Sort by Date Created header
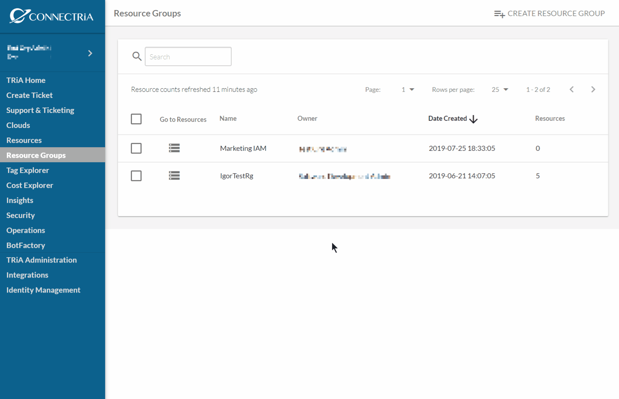The width and height of the screenshot is (619, 399). pyautogui.click(x=447, y=119)
